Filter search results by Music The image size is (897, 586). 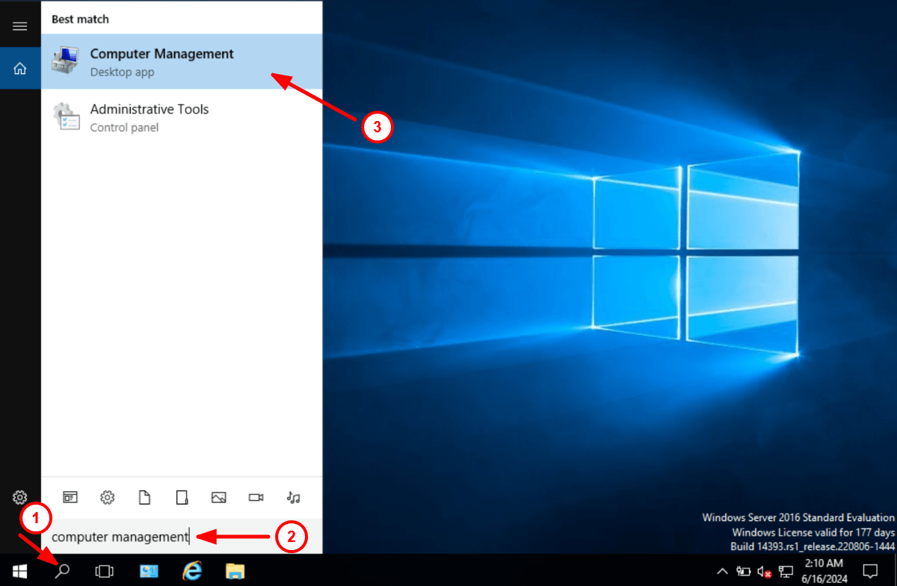pos(293,497)
